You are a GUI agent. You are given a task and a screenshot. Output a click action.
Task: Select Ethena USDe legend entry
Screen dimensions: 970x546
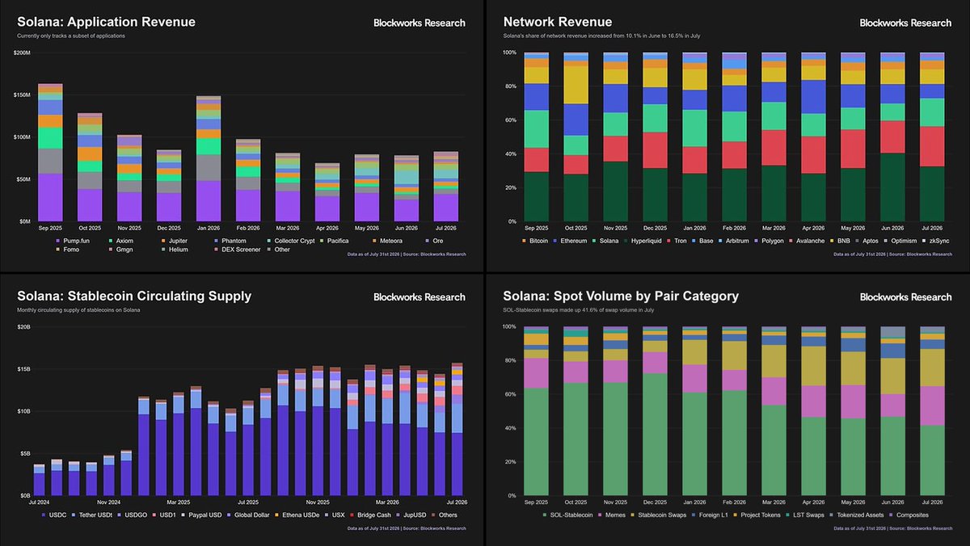pyautogui.click(x=296, y=515)
